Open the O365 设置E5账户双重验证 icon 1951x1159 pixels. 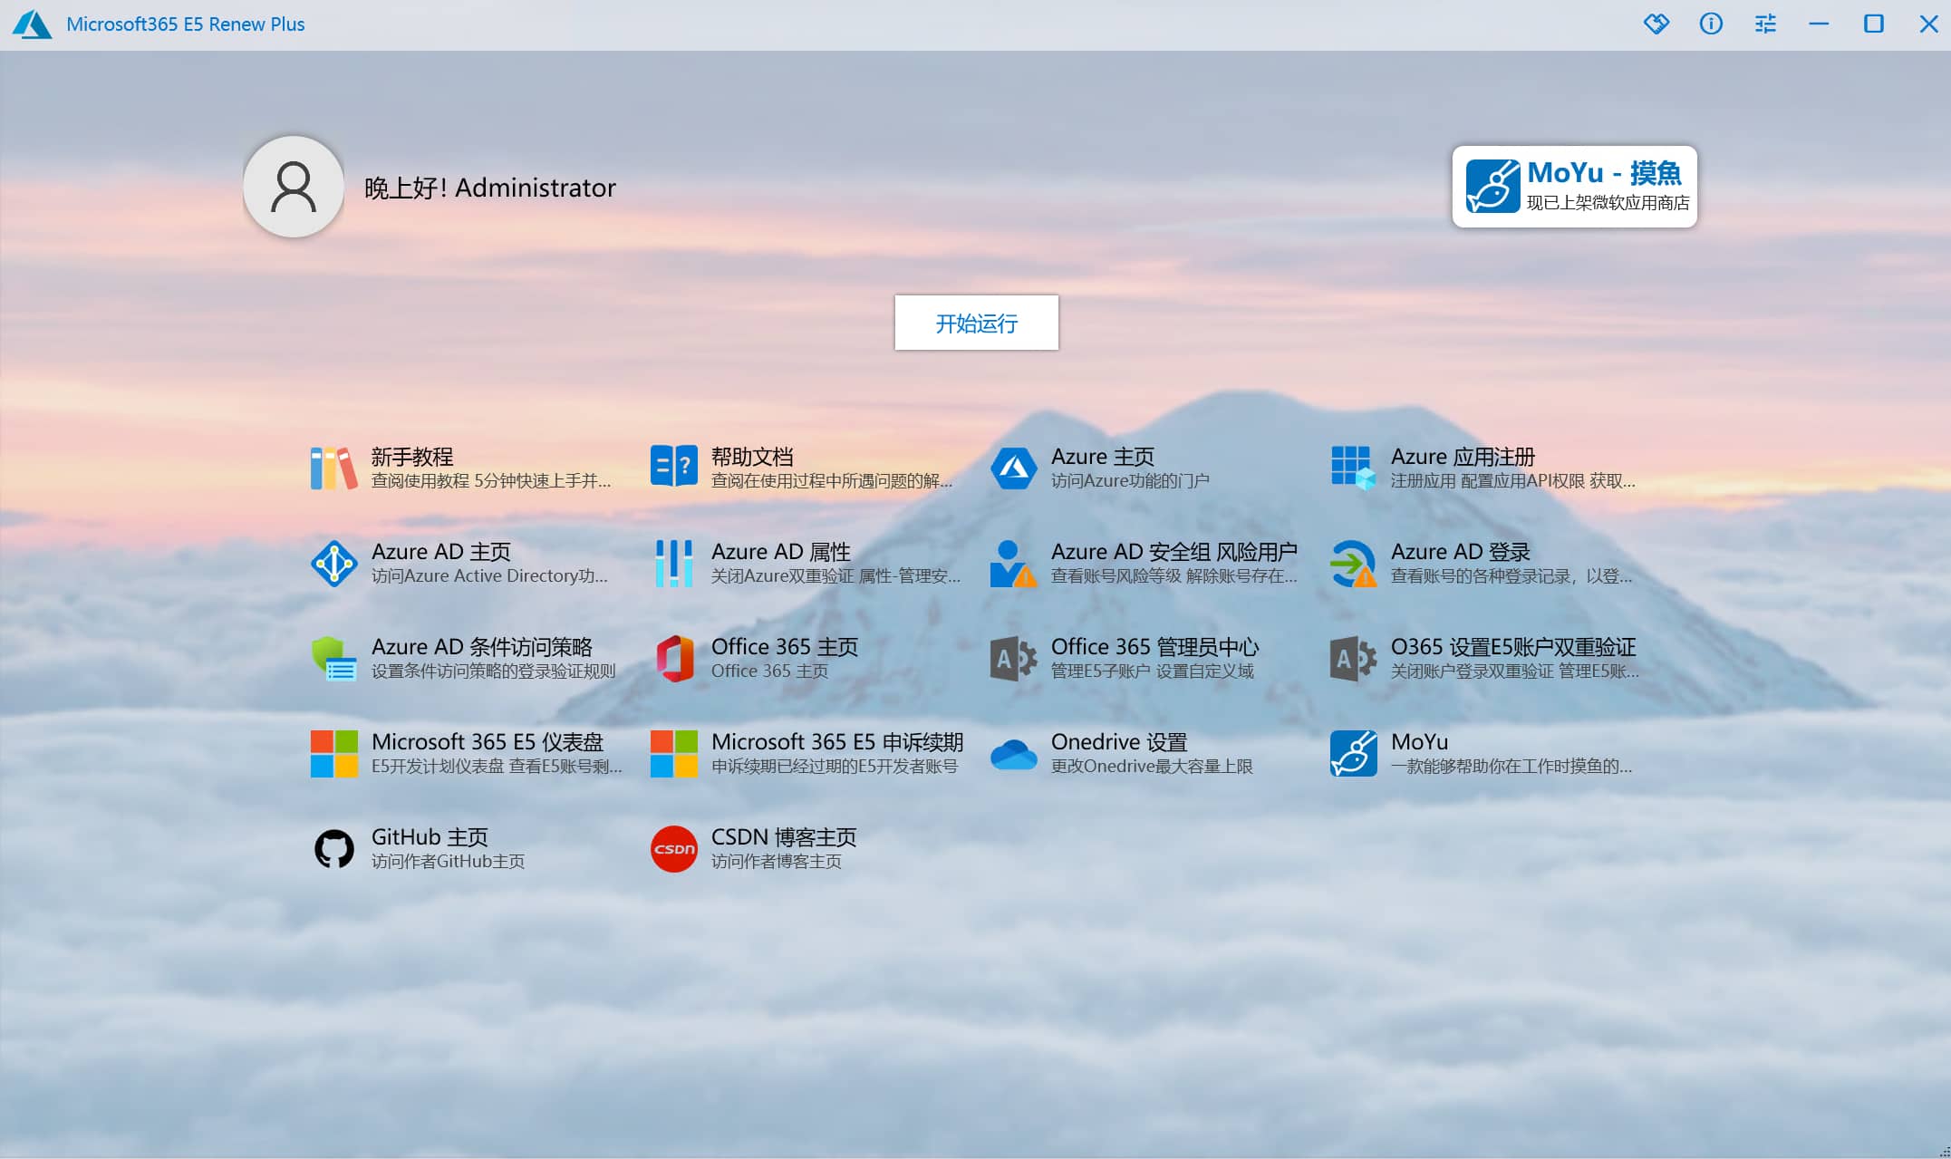tap(1354, 658)
